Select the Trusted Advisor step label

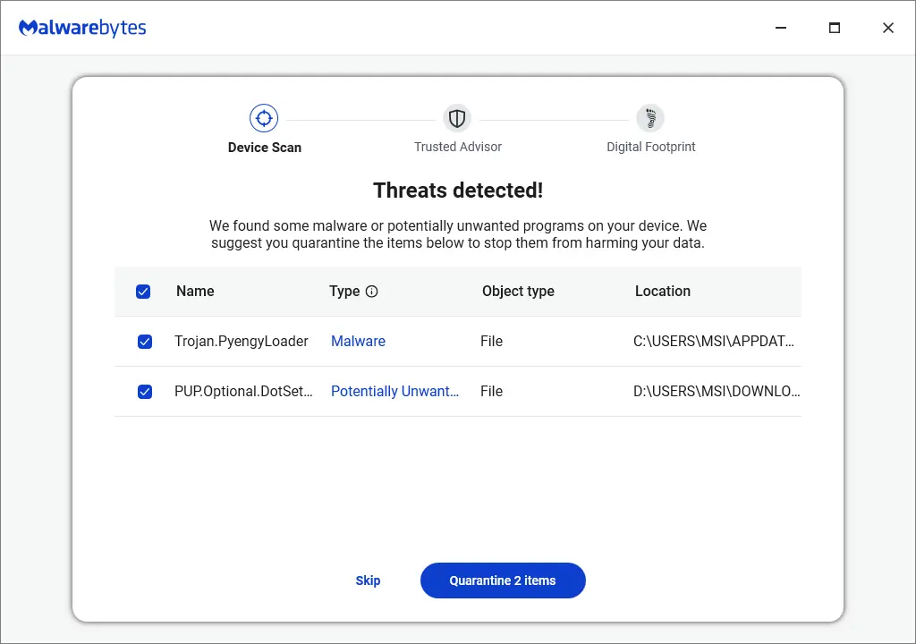(458, 147)
